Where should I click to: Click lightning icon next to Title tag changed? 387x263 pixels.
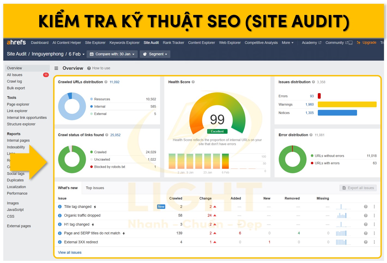pyautogui.click(x=95, y=207)
